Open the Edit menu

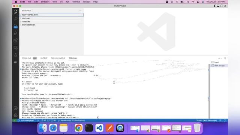36,2
